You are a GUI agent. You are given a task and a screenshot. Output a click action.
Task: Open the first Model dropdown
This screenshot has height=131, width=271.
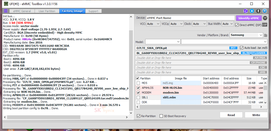tap(163, 42)
